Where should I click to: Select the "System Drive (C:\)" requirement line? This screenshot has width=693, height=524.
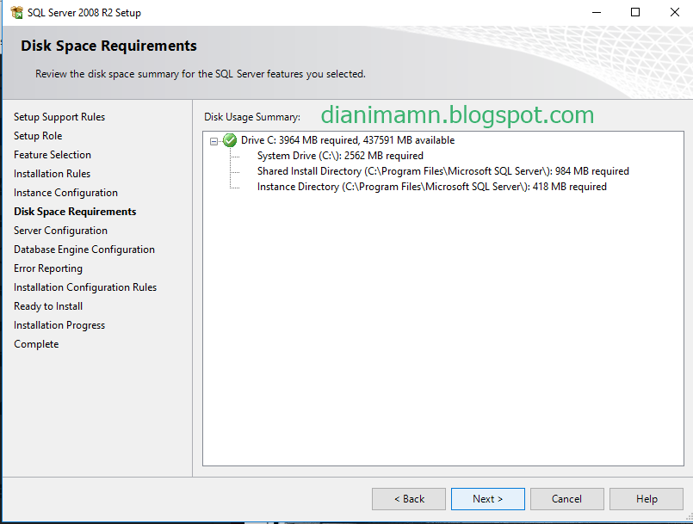pos(340,155)
